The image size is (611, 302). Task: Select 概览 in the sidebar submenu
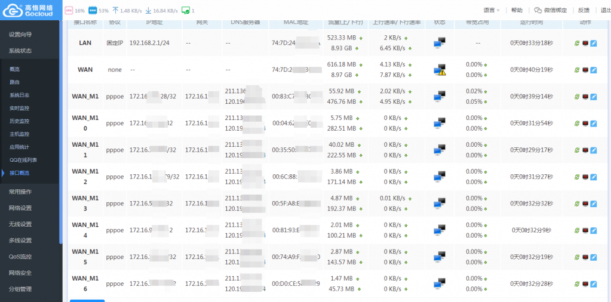[14, 69]
